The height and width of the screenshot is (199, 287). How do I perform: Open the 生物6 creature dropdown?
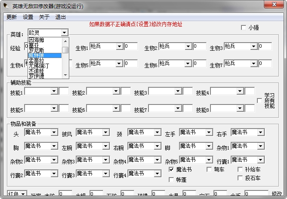(188, 64)
